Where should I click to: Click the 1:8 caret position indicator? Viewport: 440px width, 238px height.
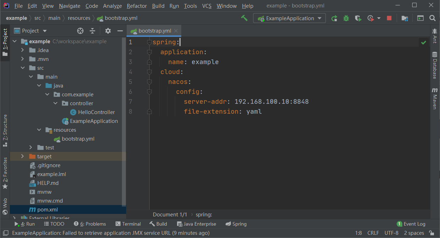(358, 233)
